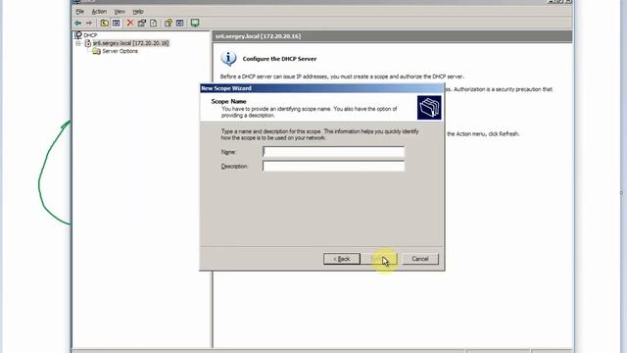Open Properties from the toolbar icon
Image resolution: width=627 pixels, height=353 pixels.
pyautogui.click(x=141, y=24)
